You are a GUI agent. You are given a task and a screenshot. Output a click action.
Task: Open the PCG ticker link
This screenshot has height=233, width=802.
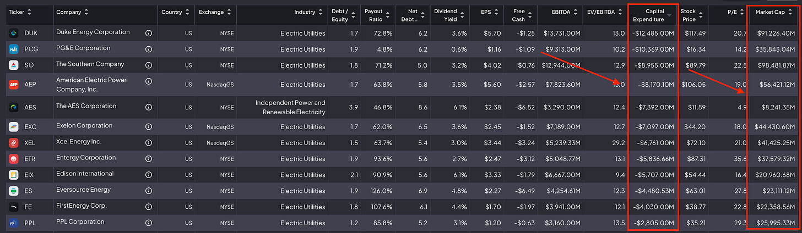[31, 49]
